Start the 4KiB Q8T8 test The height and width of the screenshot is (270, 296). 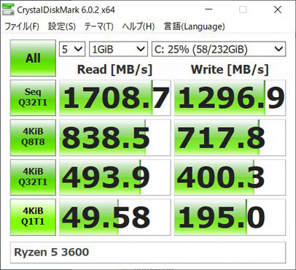33,137
